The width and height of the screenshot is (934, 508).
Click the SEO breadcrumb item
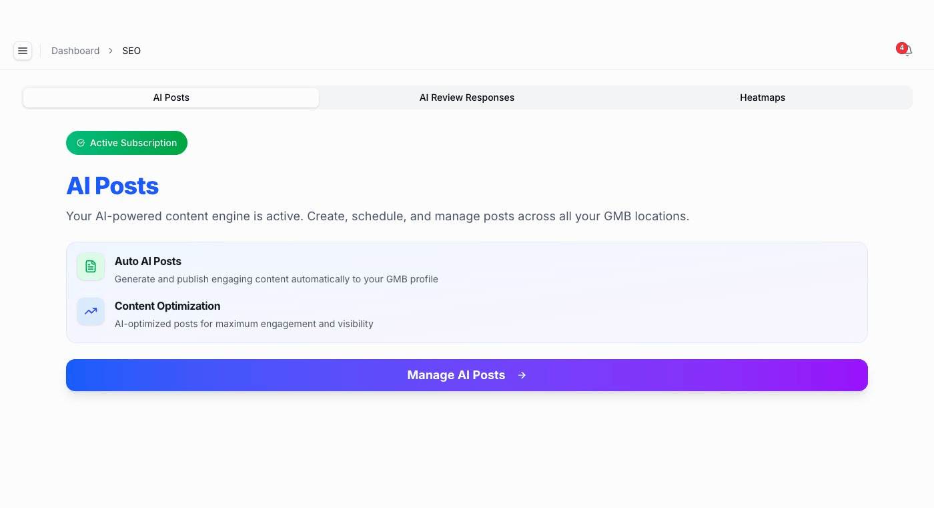pos(131,51)
